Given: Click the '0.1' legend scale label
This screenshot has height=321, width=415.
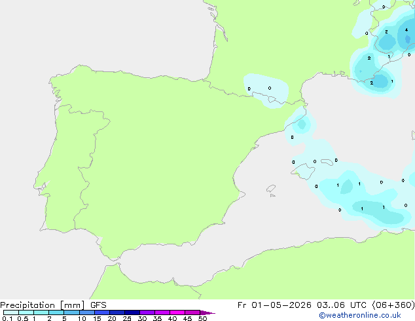Looking at the screenshot, I should click(7, 318).
